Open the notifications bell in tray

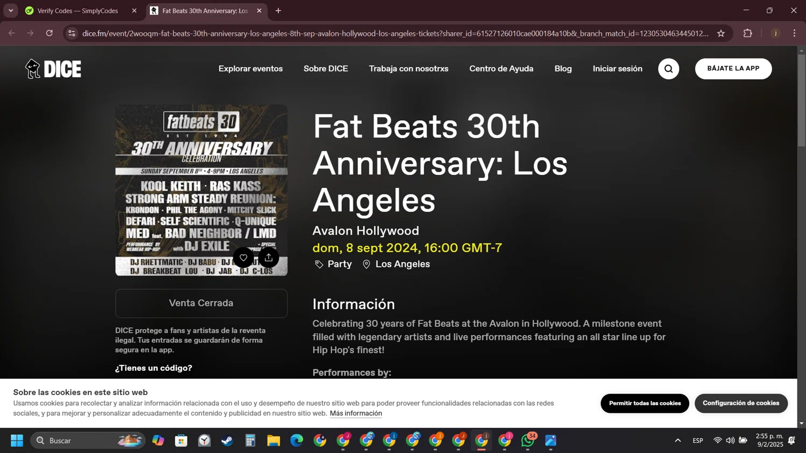click(x=792, y=441)
